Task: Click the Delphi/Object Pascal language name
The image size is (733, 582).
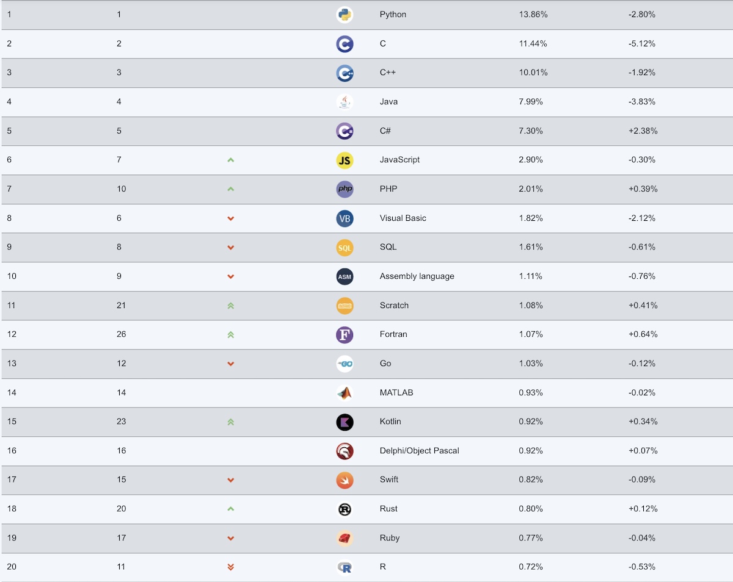Action: point(419,451)
